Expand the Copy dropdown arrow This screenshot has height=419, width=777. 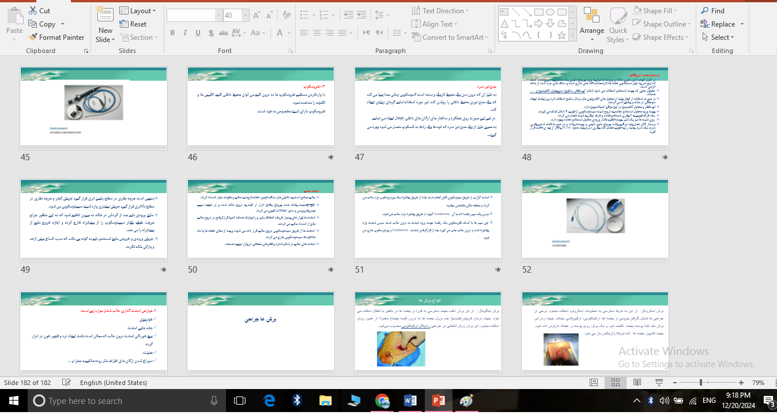point(62,24)
